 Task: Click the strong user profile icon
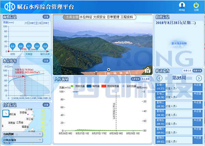click(182, 5)
